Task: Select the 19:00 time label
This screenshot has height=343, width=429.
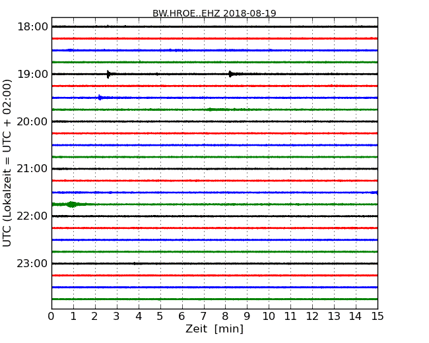Action: [x=32, y=74]
